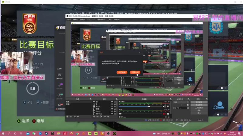Remove the selected scene with the minus button

71,117
